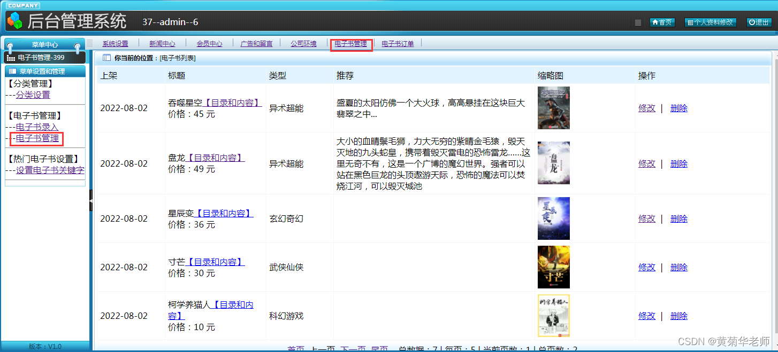Click the 上架 column header
Image resolution: width=778 pixels, height=352 pixels.
click(x=109, y=75)
